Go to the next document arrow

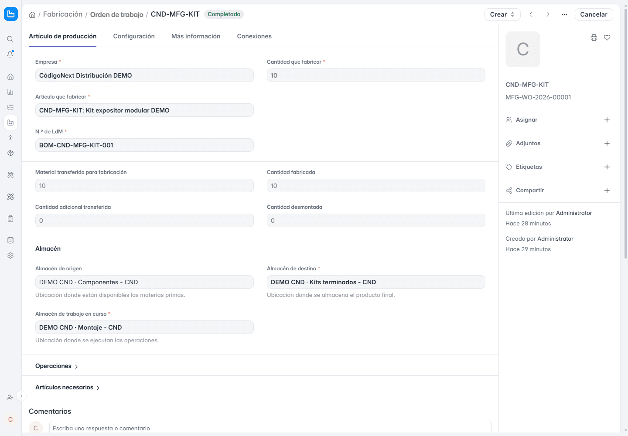point(548,14)
